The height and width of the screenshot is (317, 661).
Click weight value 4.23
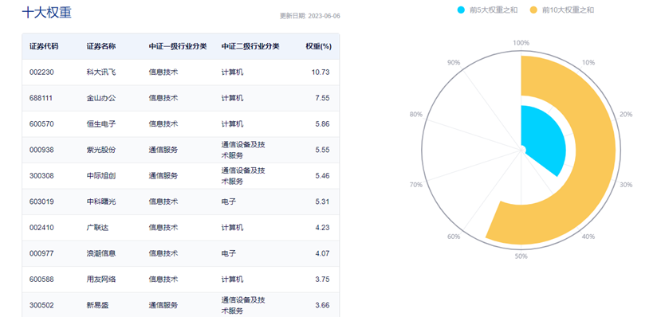coord(322,228)
